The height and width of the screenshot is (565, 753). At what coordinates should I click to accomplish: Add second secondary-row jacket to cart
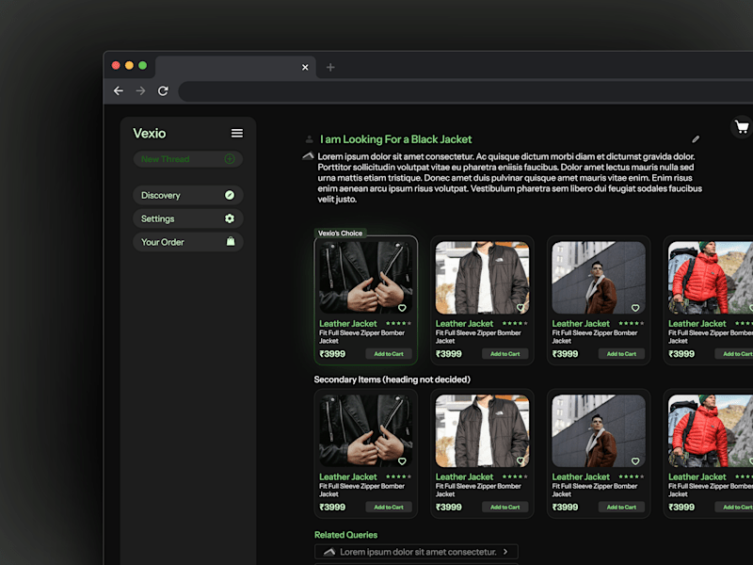click(505, 508)
